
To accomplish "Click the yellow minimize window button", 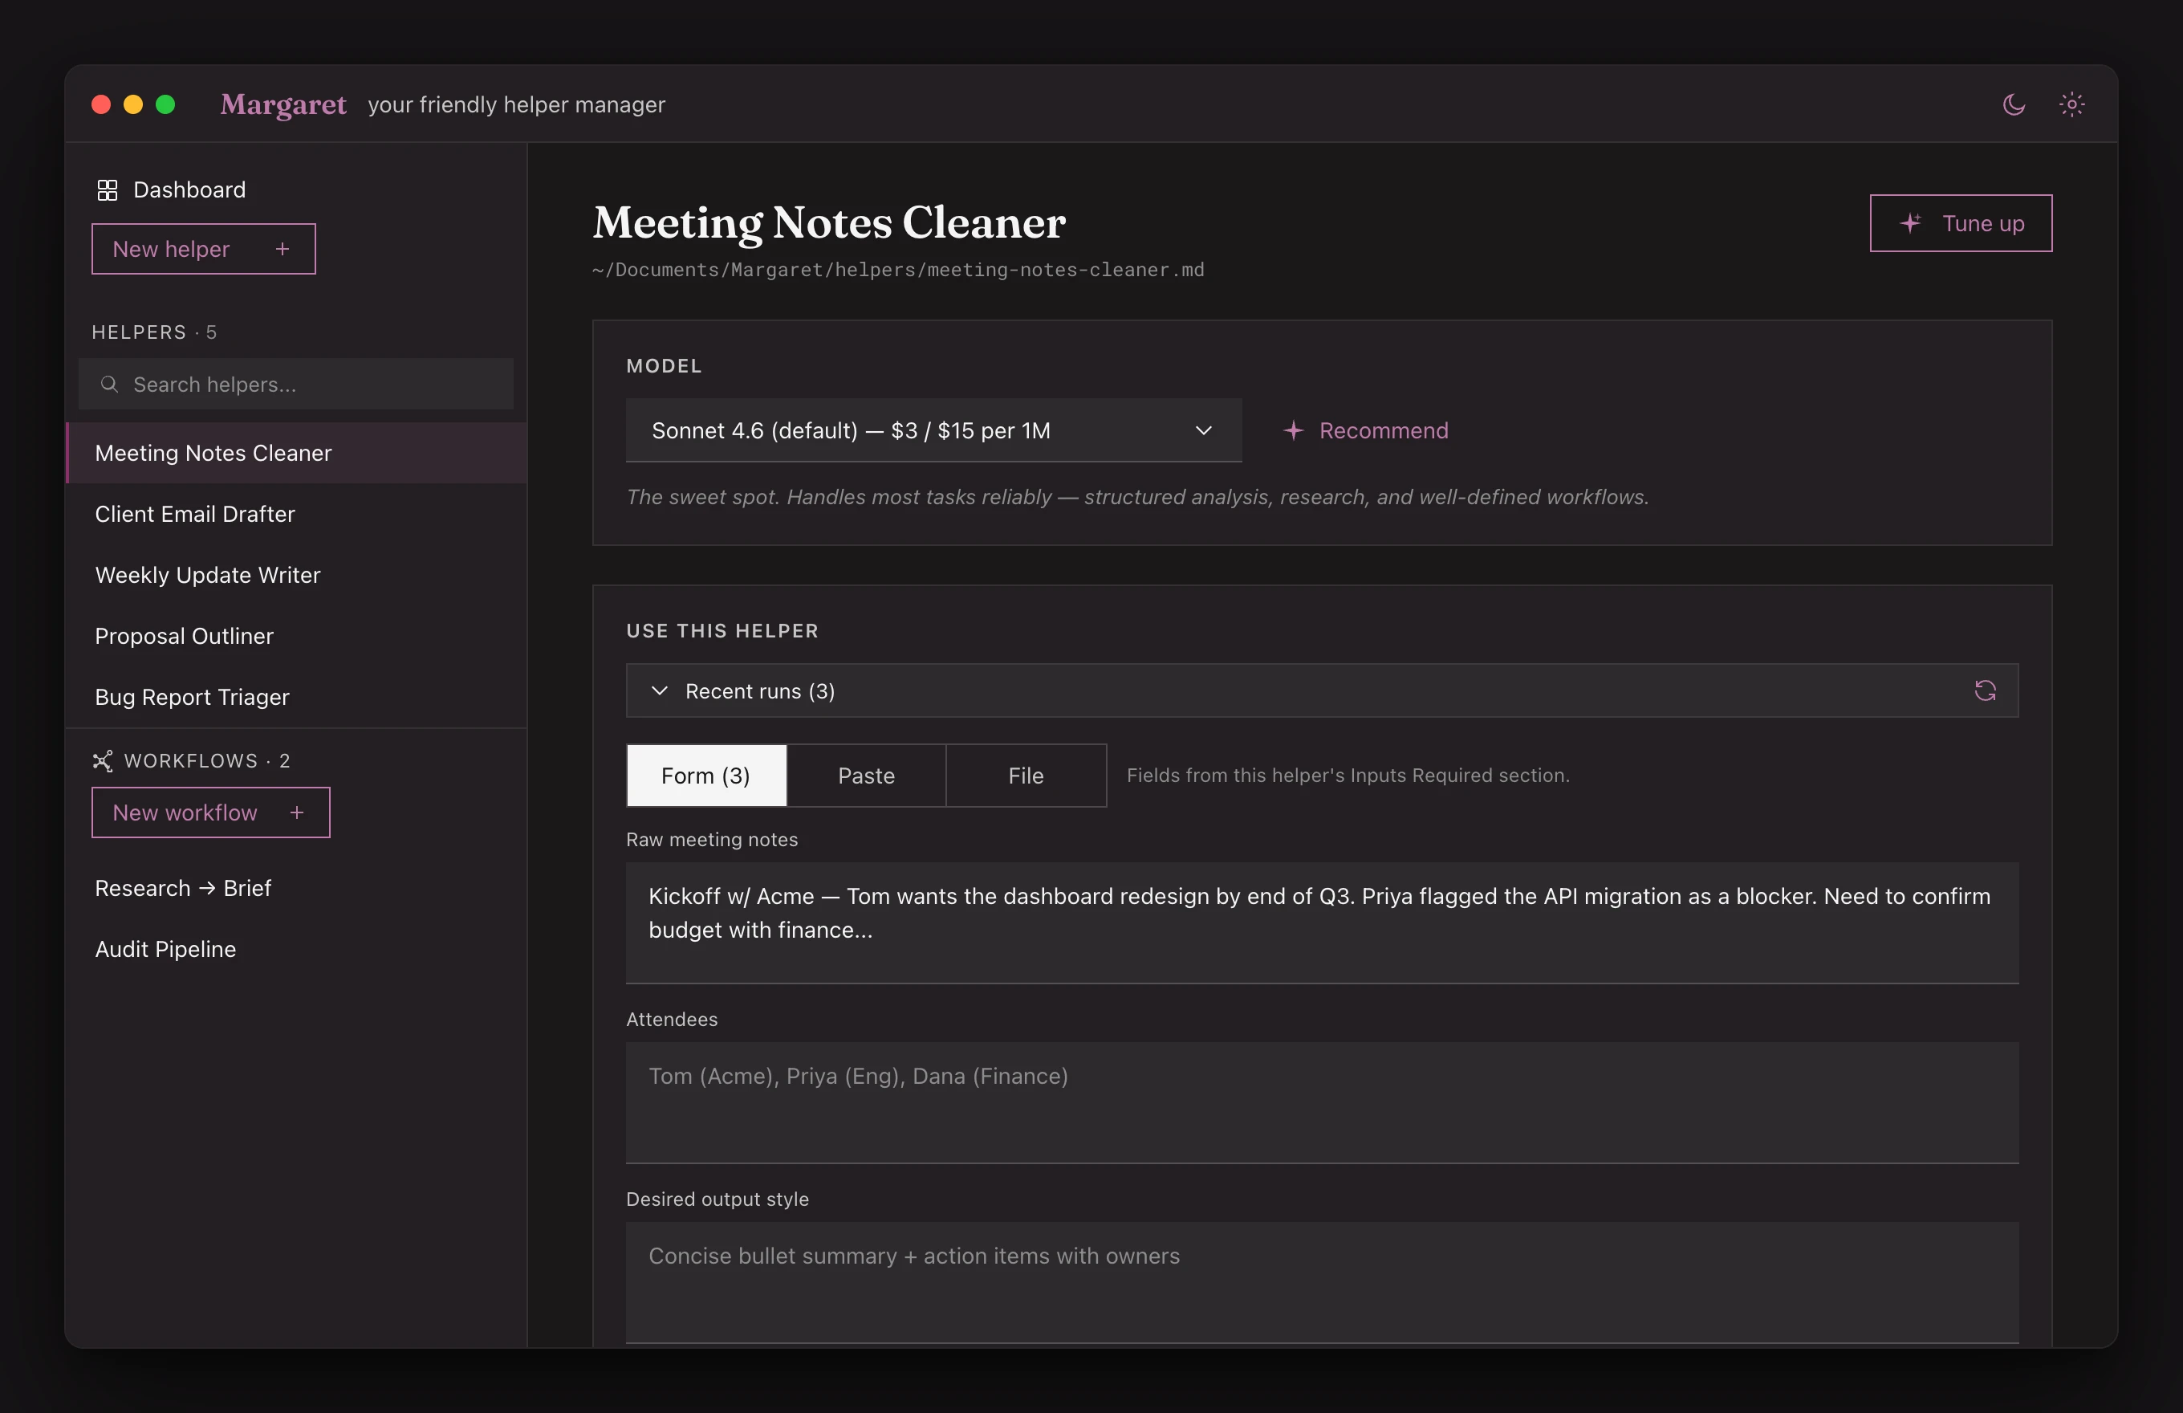I will point(133,104).
